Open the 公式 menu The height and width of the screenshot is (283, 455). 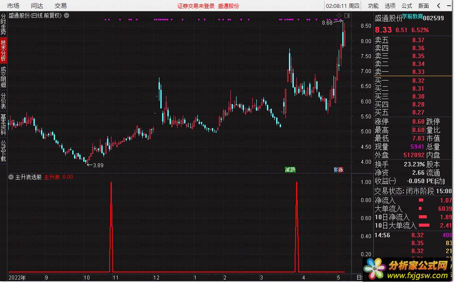pos(407,6)
